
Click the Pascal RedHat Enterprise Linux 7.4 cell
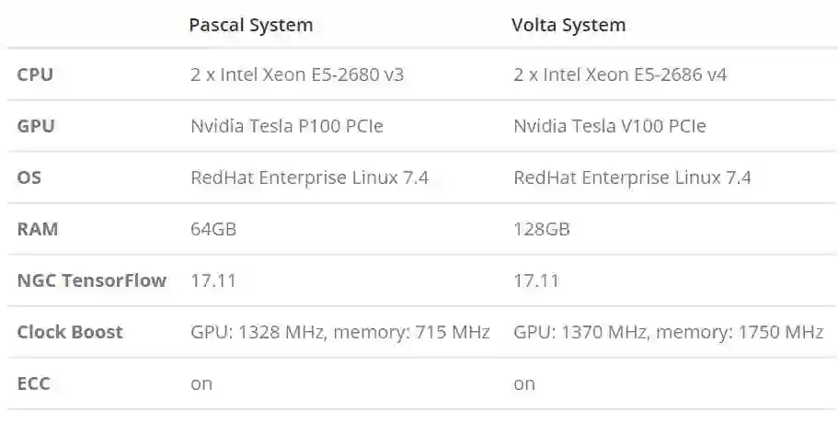[309, 177]
